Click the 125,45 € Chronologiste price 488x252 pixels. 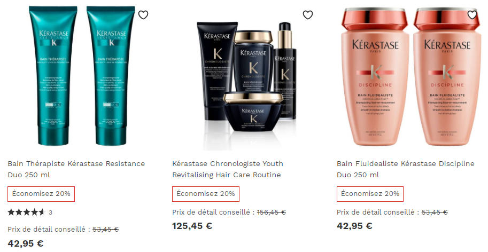(192, 226)
